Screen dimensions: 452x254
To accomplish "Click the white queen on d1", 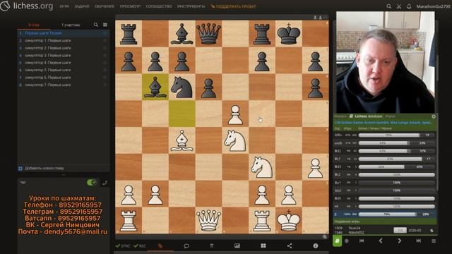I will [x=208, y=221].
